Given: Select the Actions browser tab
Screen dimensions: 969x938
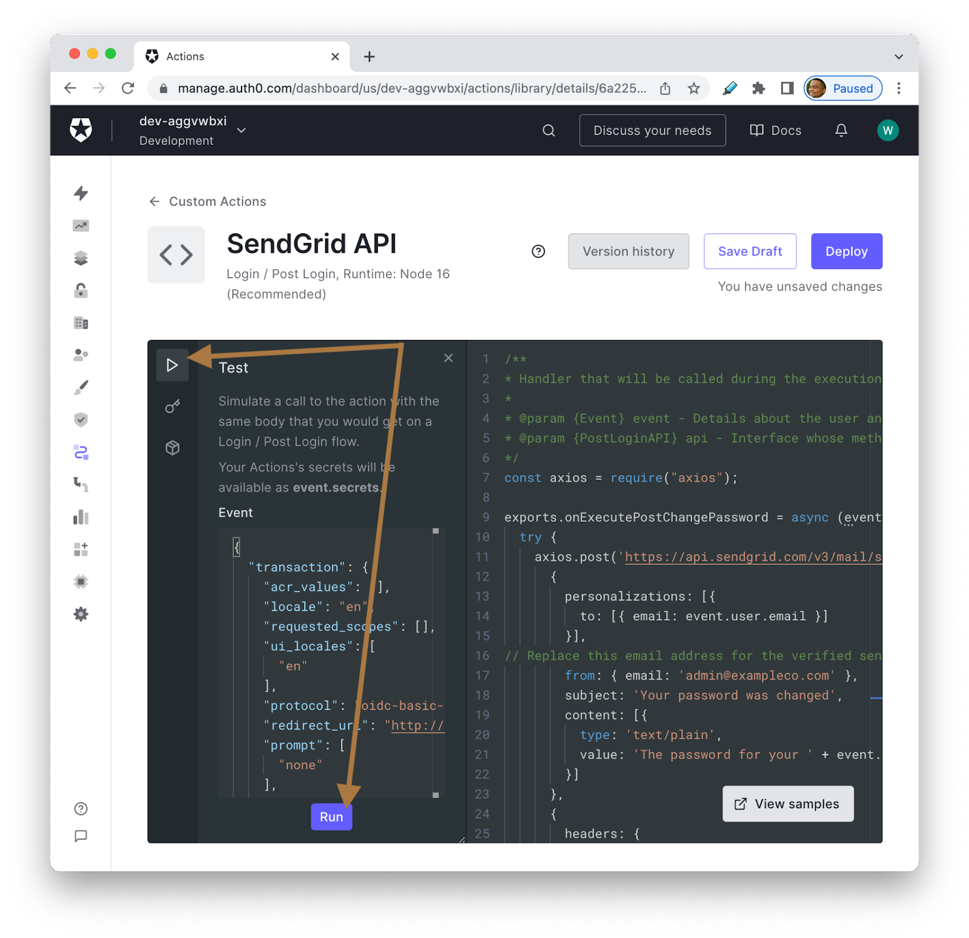Looking at the screenshot, I should coord(241,56).
